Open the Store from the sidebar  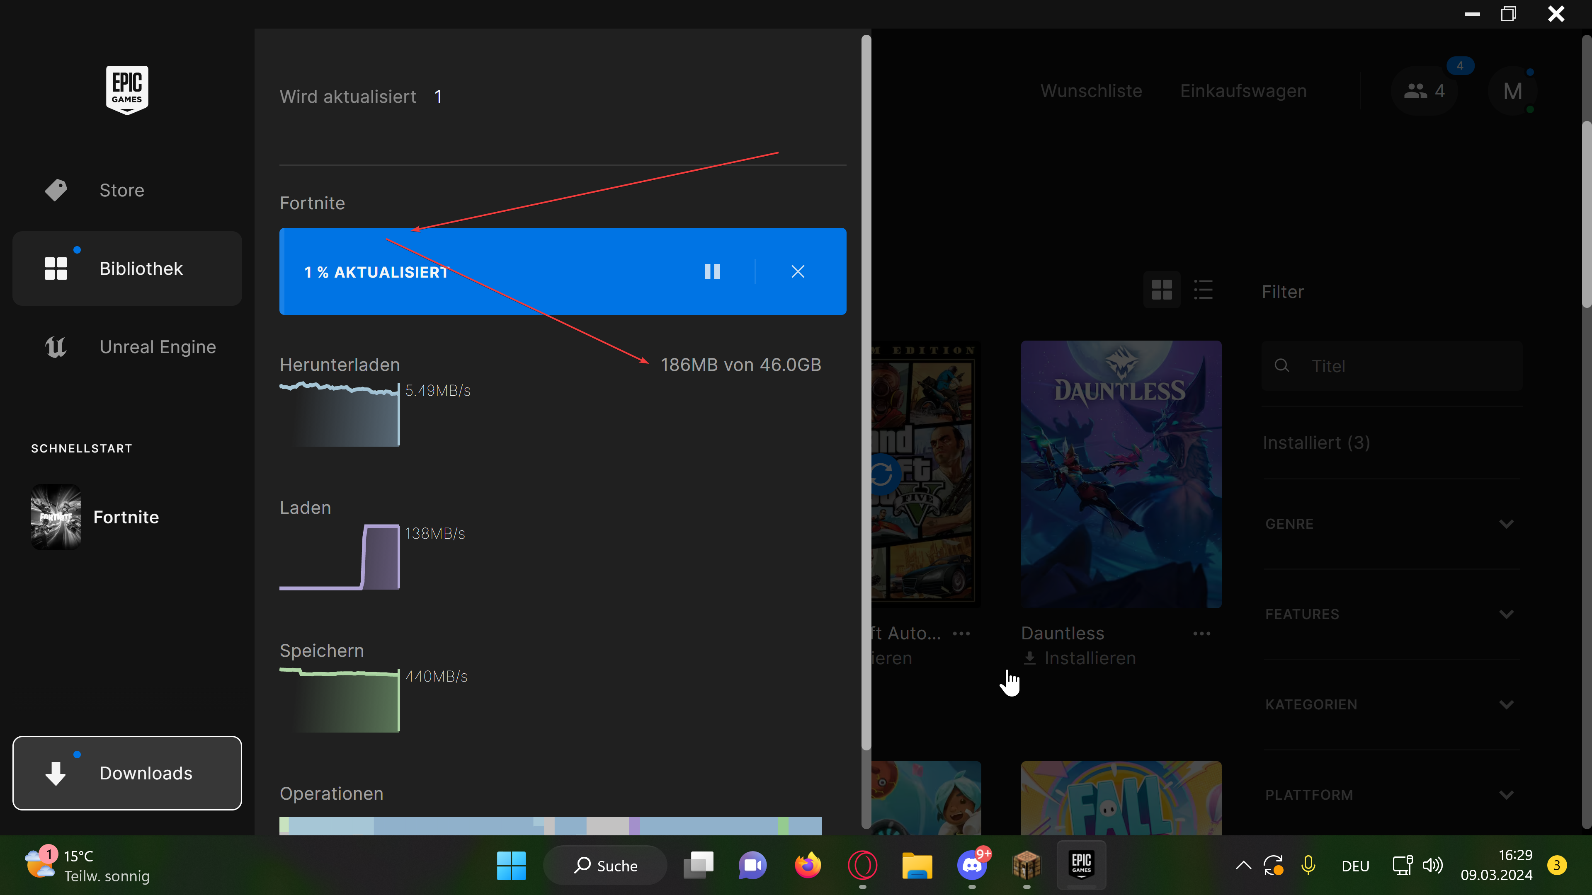pos(121,190)
